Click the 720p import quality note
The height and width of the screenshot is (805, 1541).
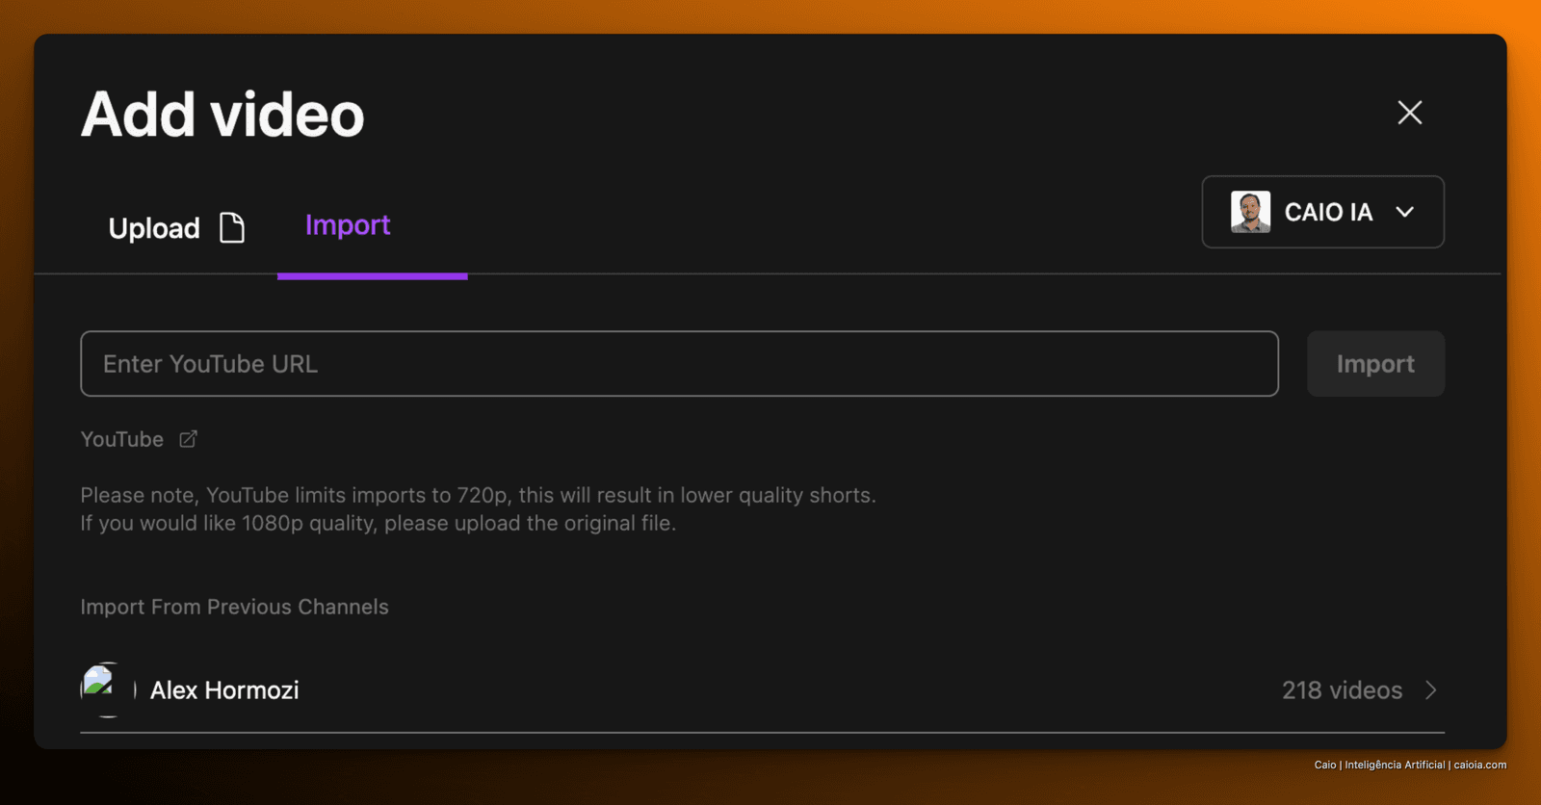tap(478, 509)
